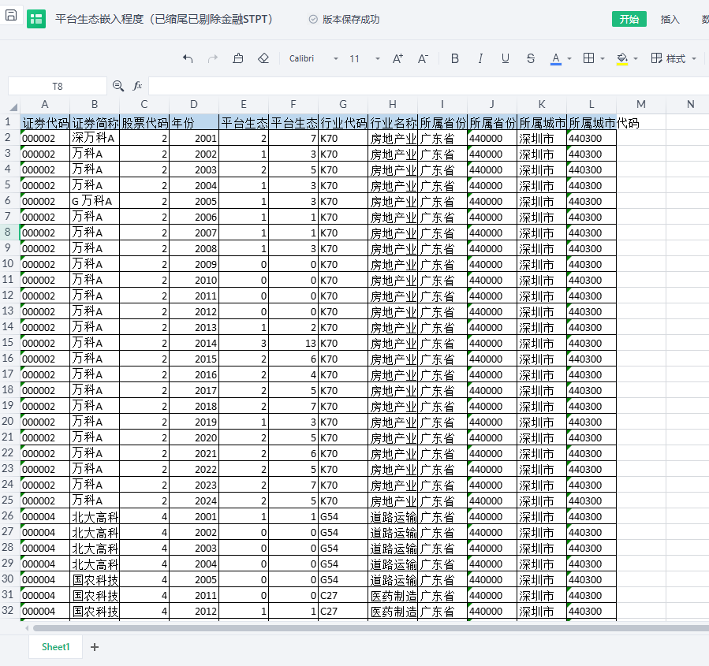709x666 pixels.
Task: Select column H header
Action: pyautogui.click(x=393, y=104)
